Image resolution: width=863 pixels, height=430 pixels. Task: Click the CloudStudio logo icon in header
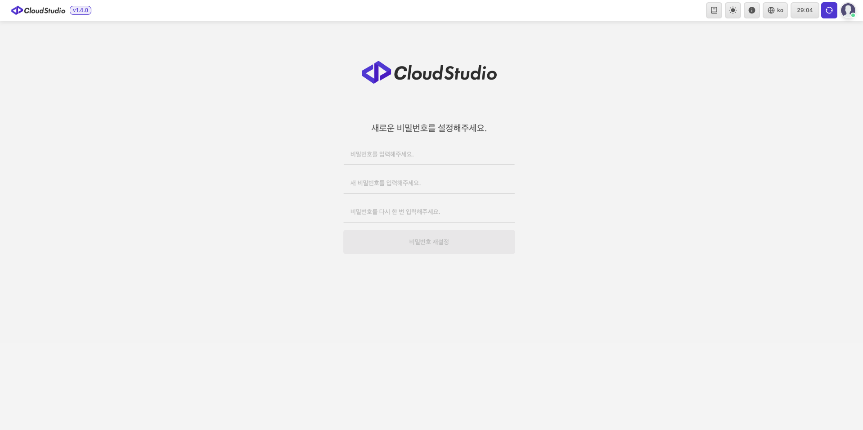[x=17, y=10]
